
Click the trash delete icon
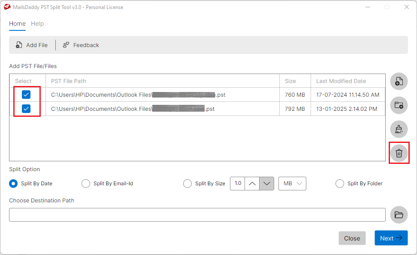tap(399, 153)
